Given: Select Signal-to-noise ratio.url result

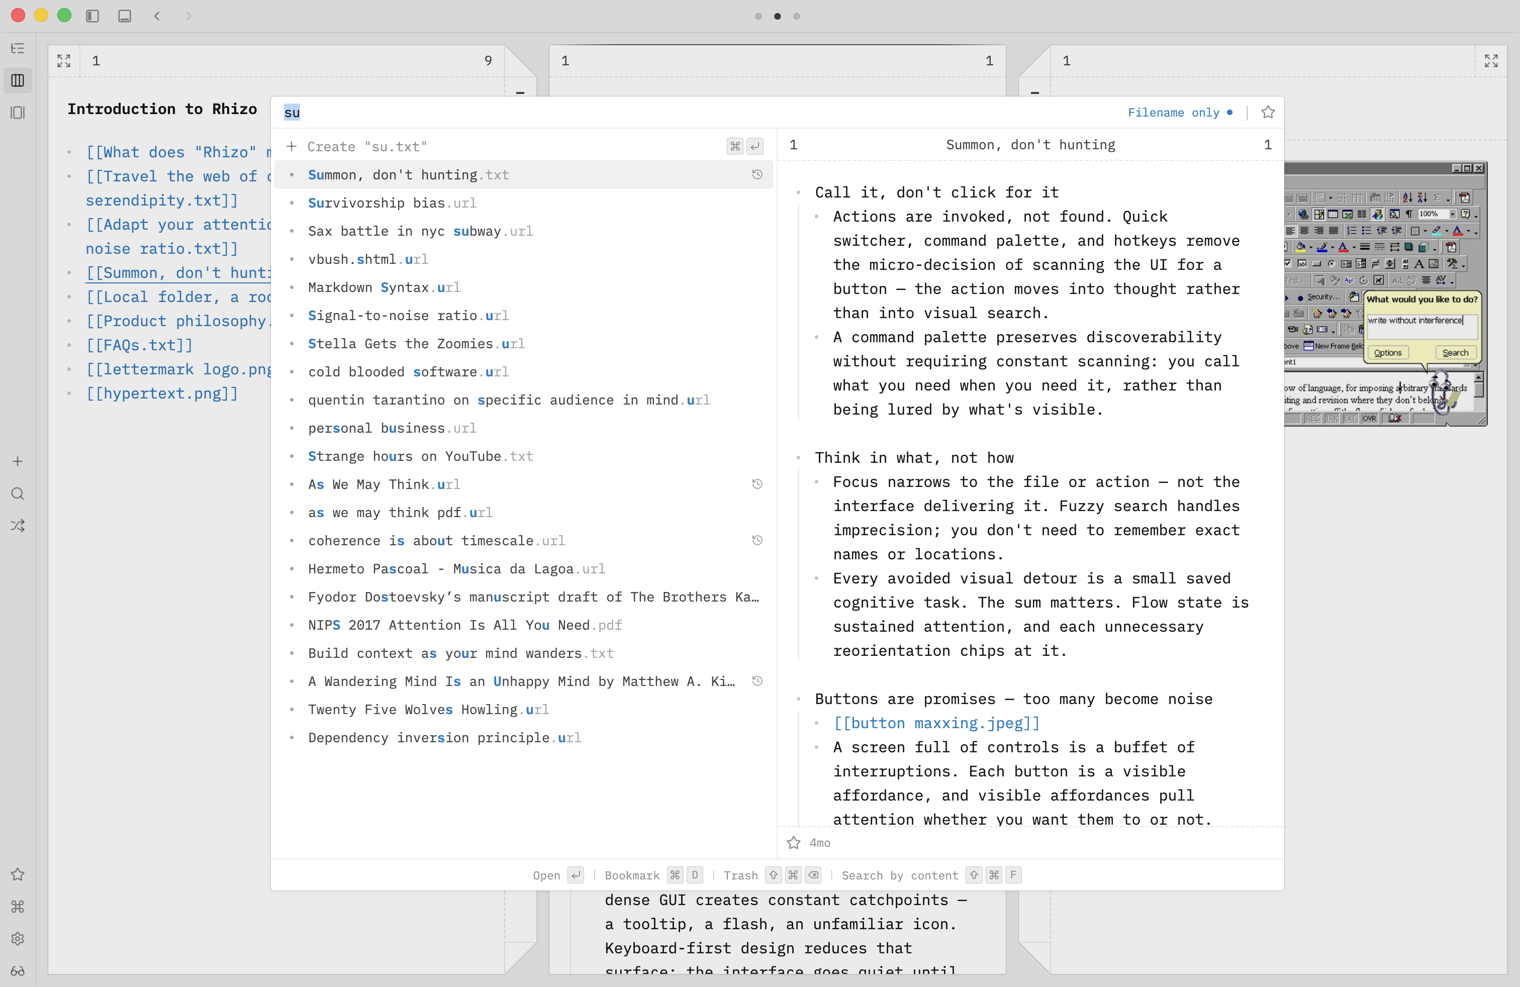Looking at the screenshot, I should 524,316.
